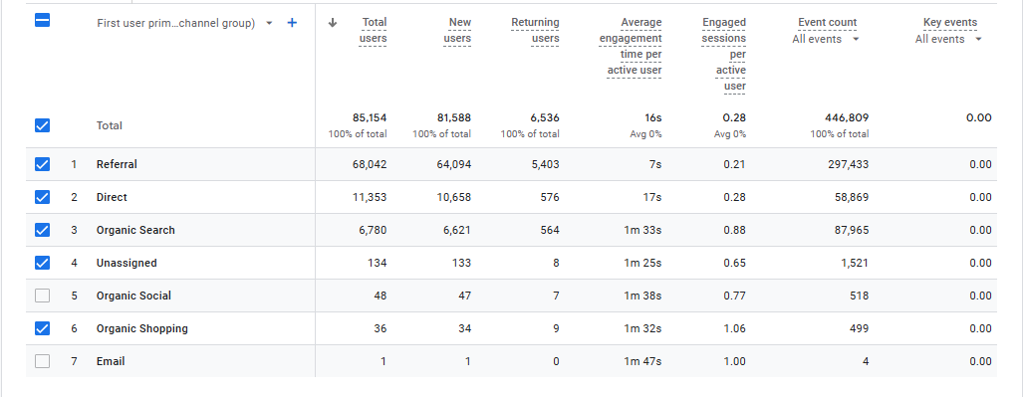Uncheck the Organic Search row

point(42,230)
